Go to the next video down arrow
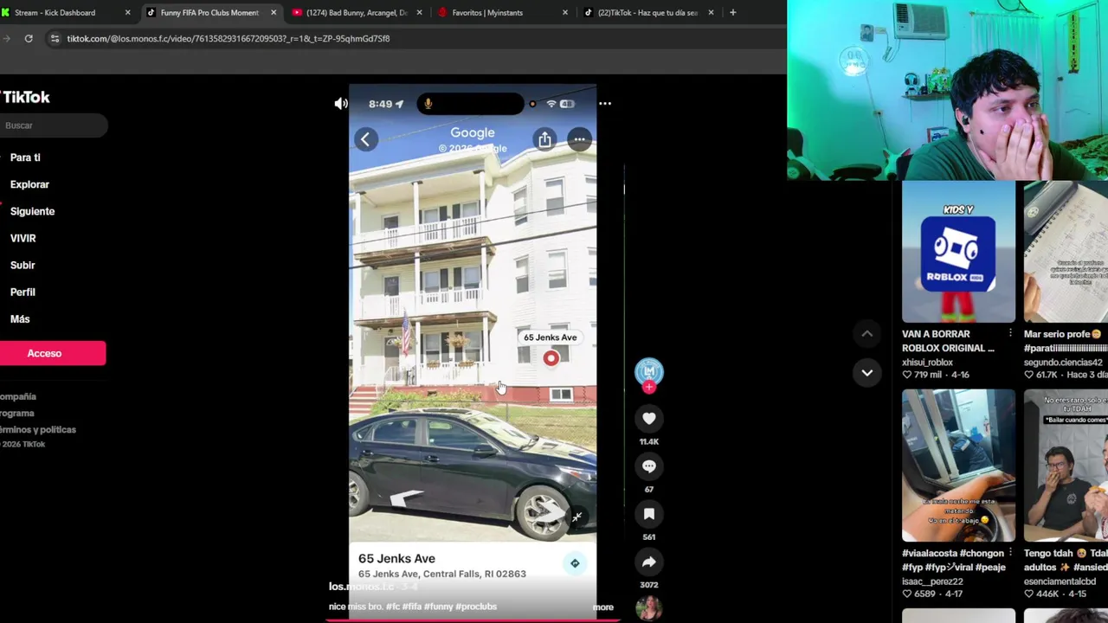This screenshot has height=623, width=1108. click(866, 373)
